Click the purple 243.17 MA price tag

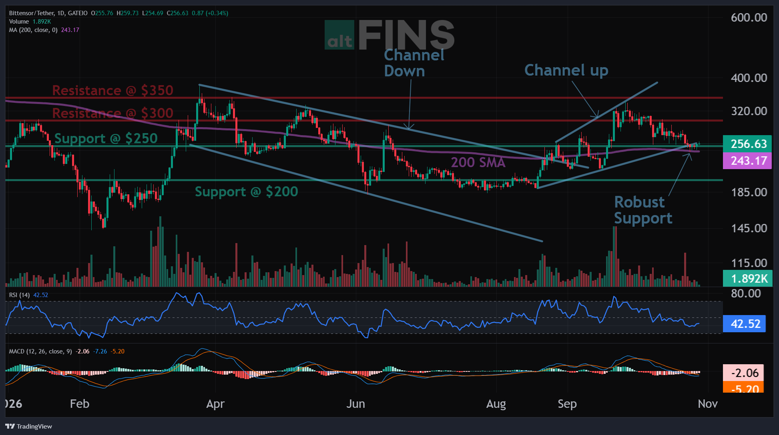(x=748, y=161)
